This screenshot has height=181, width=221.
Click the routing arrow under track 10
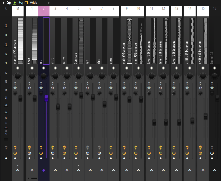click(138, 170)
